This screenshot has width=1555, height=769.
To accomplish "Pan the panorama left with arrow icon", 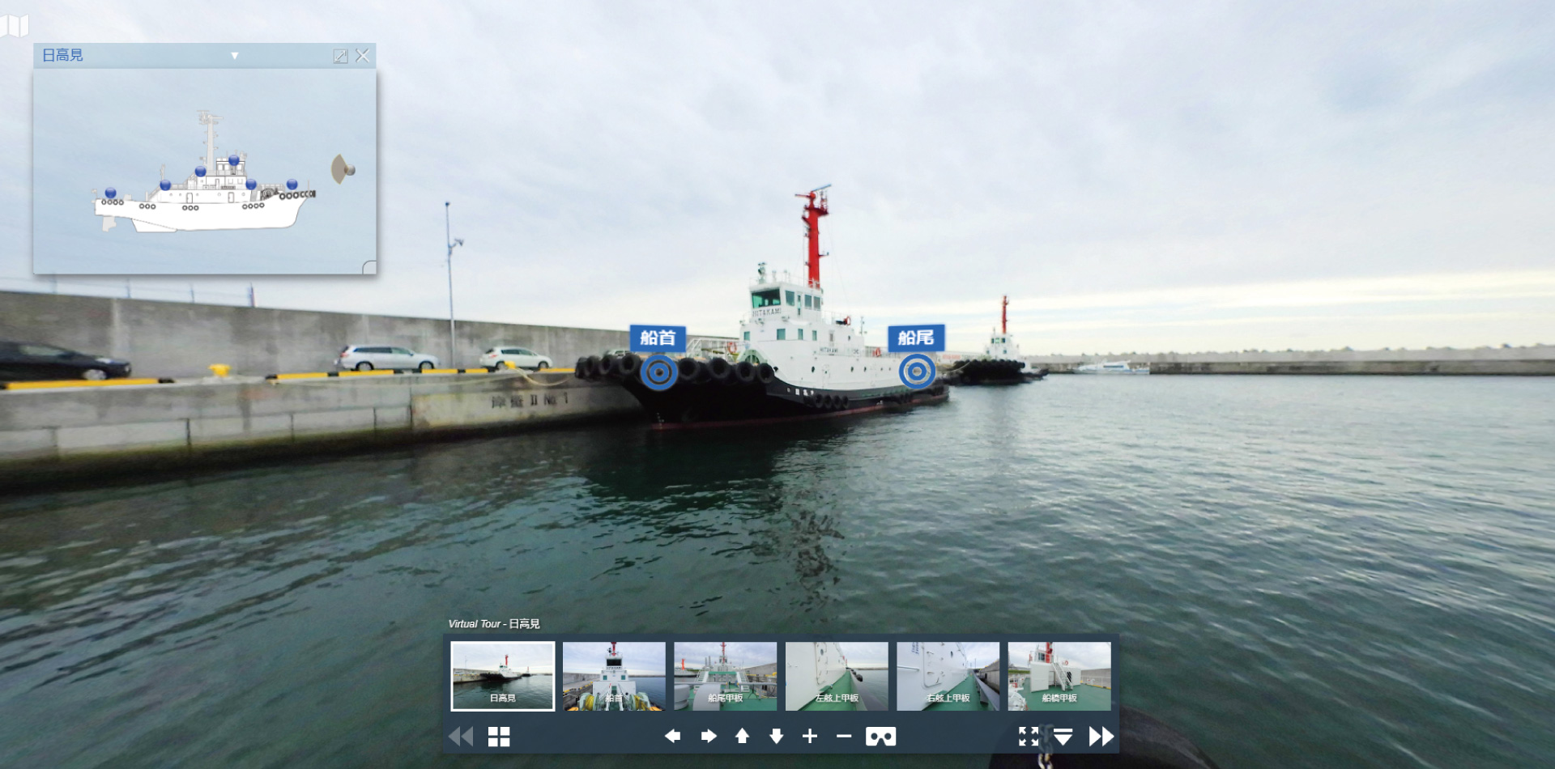I will 672,737.
